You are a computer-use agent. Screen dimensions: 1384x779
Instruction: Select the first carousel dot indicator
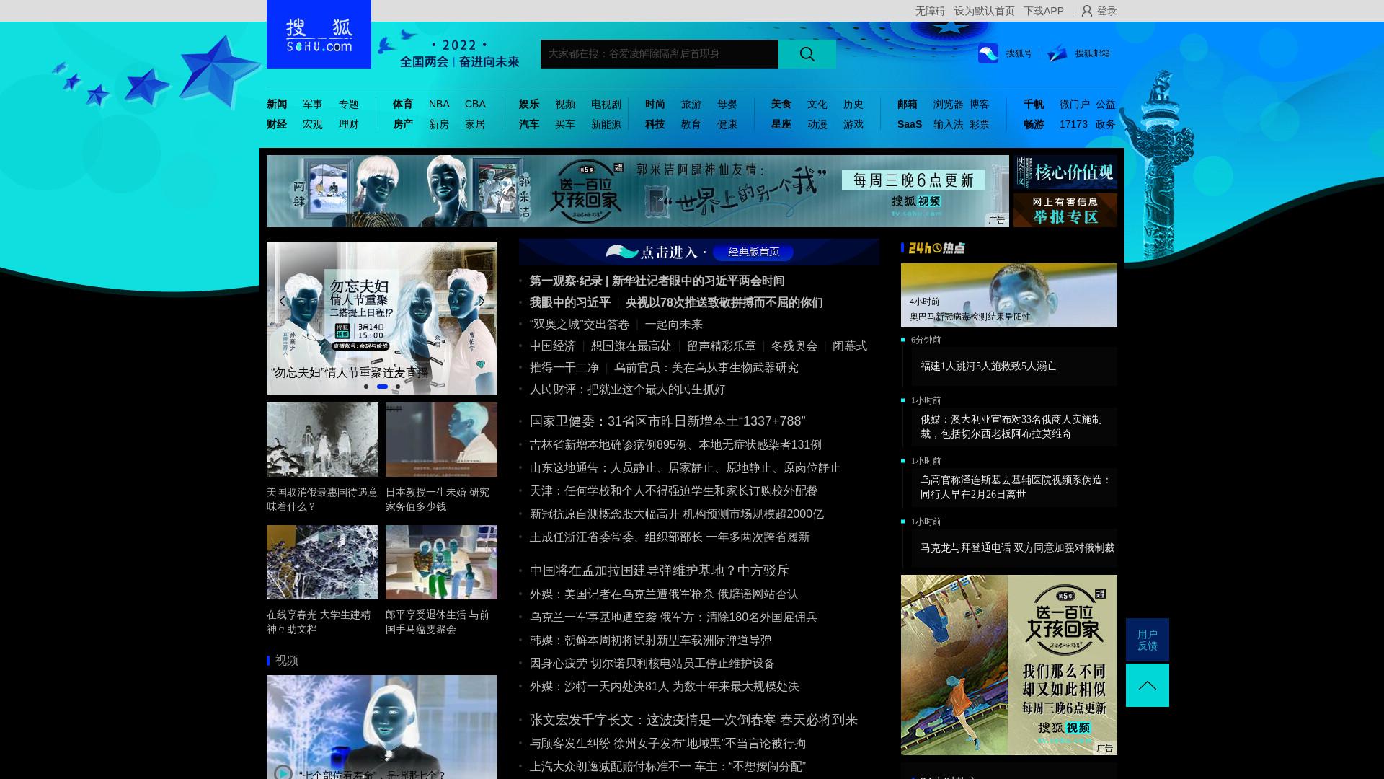pos(366,387)
